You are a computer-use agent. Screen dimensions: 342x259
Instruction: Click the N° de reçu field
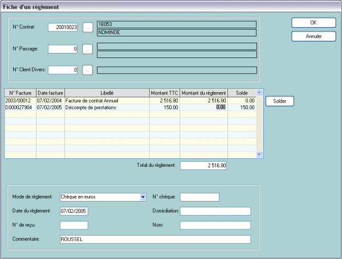coord(74,225)
